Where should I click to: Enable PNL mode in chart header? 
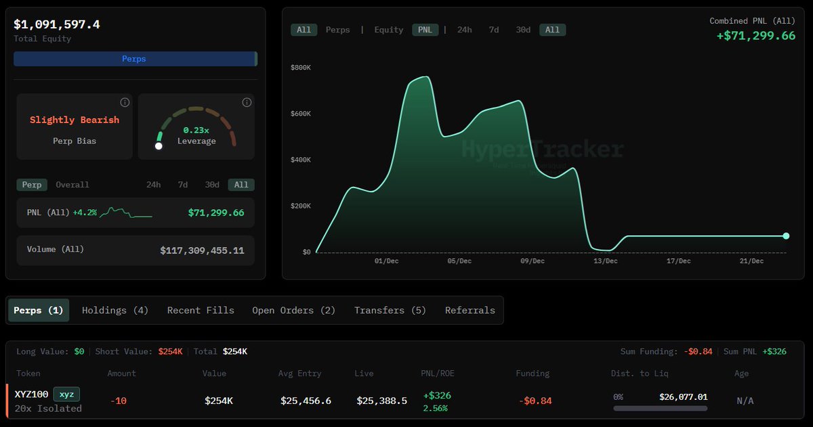click(x=425, y=30)
